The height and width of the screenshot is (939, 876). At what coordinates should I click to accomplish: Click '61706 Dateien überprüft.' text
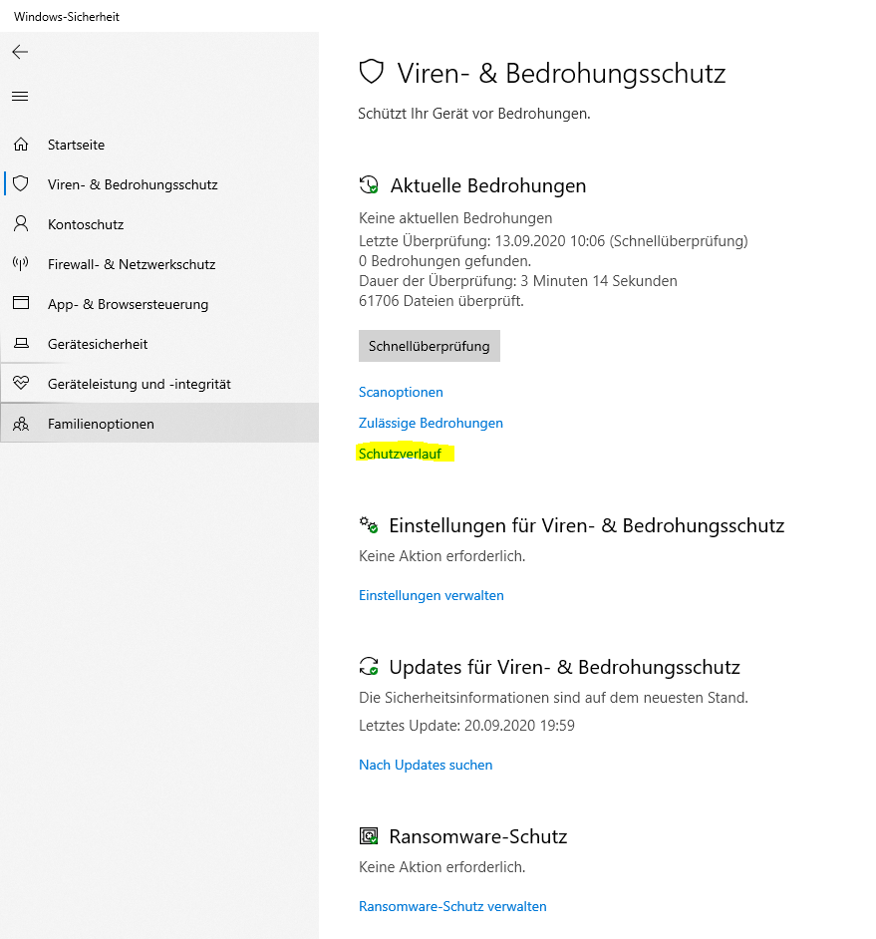coord(441,301)
